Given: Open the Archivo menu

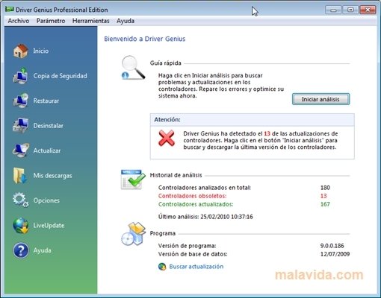Looking at the screenshot, I should 19,21.
